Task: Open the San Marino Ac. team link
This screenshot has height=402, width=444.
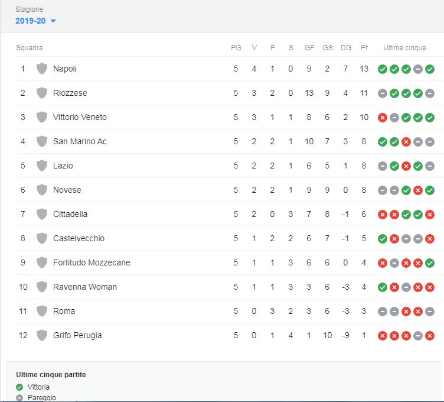Action: pyautogui.click(x=81, y=141)
